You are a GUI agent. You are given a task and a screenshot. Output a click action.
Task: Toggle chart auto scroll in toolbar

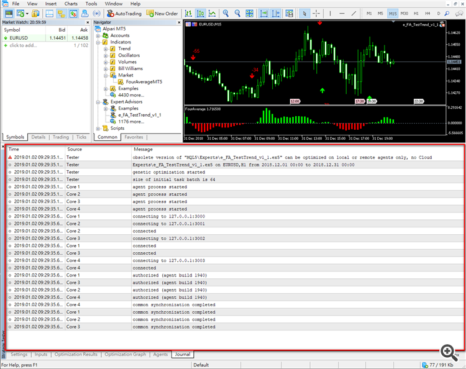264,13
